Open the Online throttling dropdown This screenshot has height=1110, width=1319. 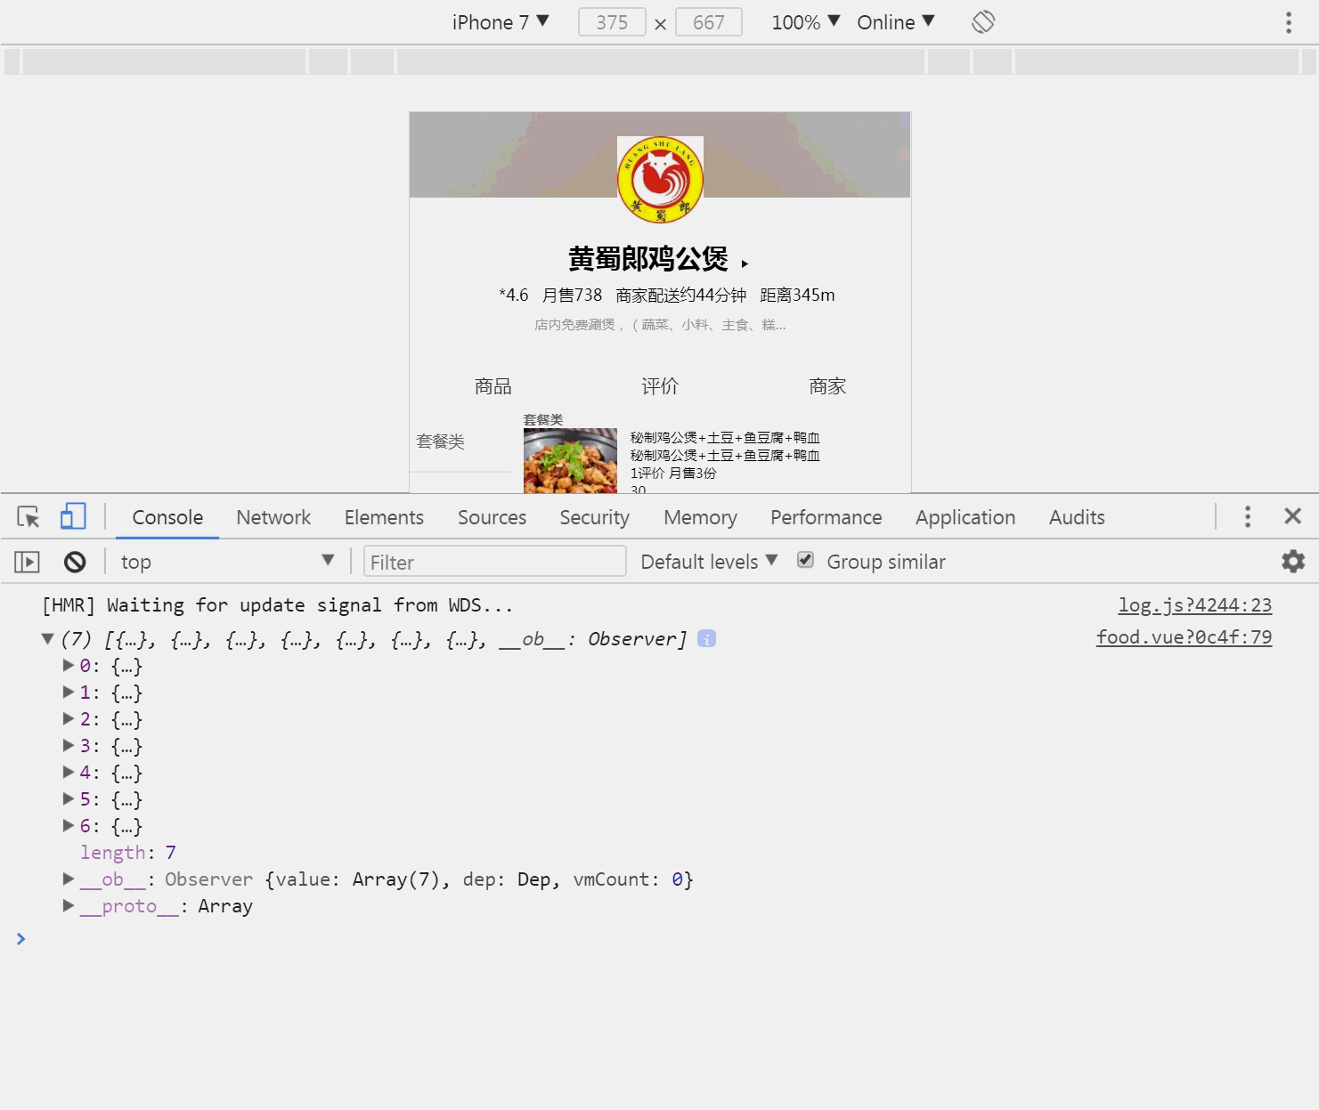coord(896,22)
